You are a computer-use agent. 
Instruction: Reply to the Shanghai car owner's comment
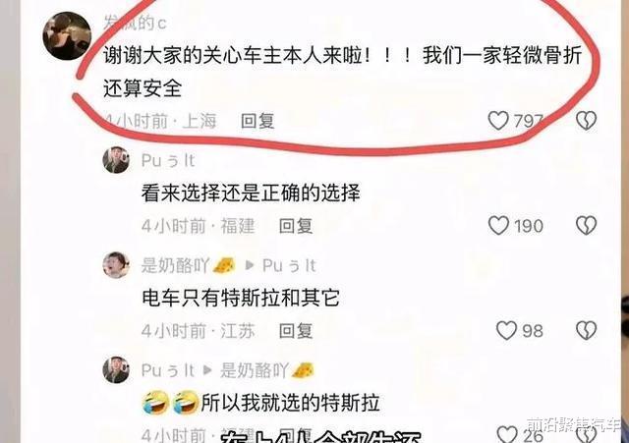coord(257,121)
